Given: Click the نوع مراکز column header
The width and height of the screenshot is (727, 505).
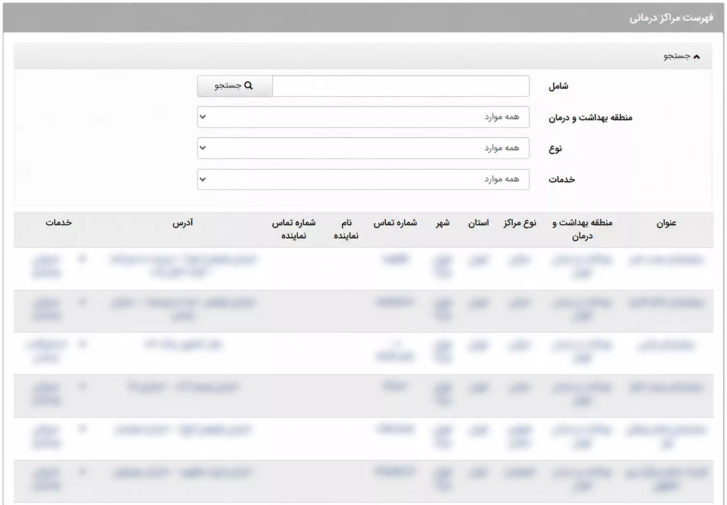Looking at the screenshot, I should click(520, 223).
